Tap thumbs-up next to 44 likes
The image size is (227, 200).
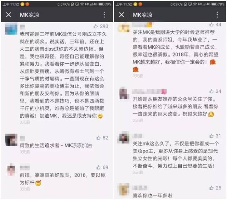click(x=211, y=25)
